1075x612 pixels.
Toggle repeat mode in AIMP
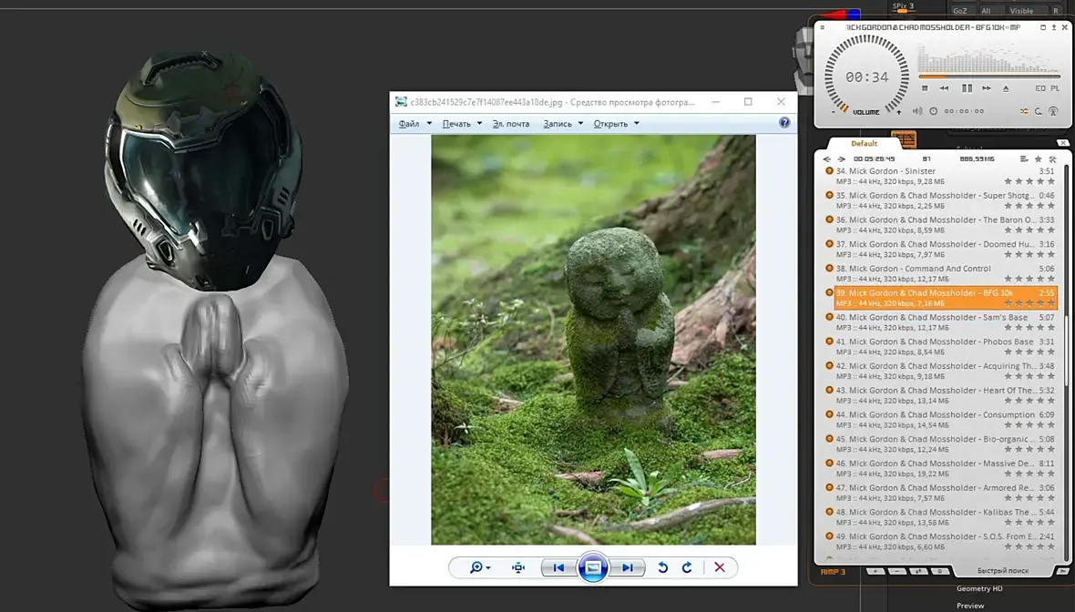[x=1039, y=111]
